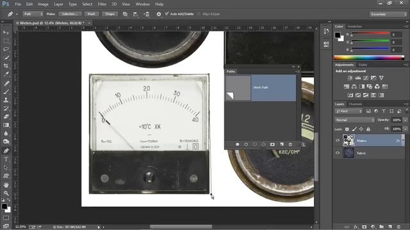The width and height of the screenshot is (410, 230).
Task: Select the Gradient tool
Action: pyautogui.click(x=6, y=125)
